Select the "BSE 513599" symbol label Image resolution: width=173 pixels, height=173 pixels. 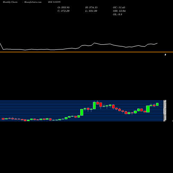point(54,2)
